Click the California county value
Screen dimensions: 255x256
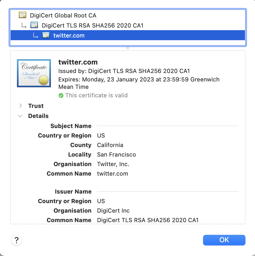click(110, 145)
